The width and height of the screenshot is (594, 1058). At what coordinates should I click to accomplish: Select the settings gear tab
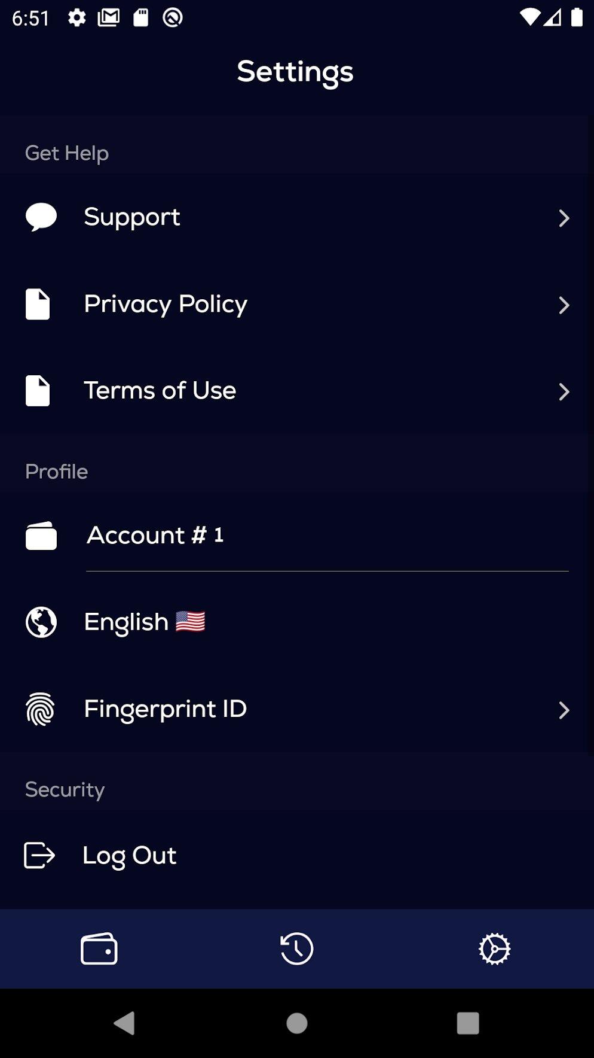coord(495,949)
